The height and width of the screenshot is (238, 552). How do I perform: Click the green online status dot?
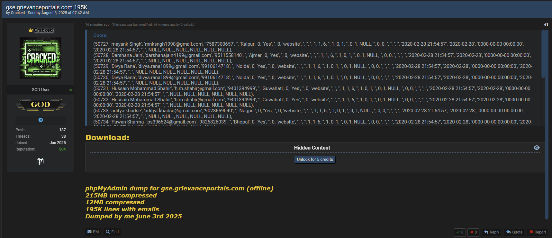coord(71,90)
